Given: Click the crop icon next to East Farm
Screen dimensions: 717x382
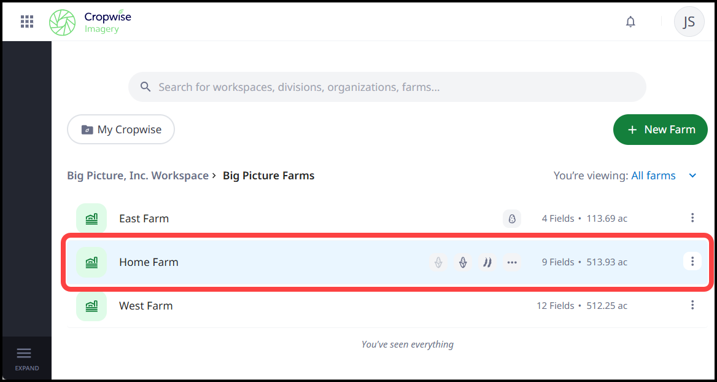Looking at the screenshot, I should point(512,218).
